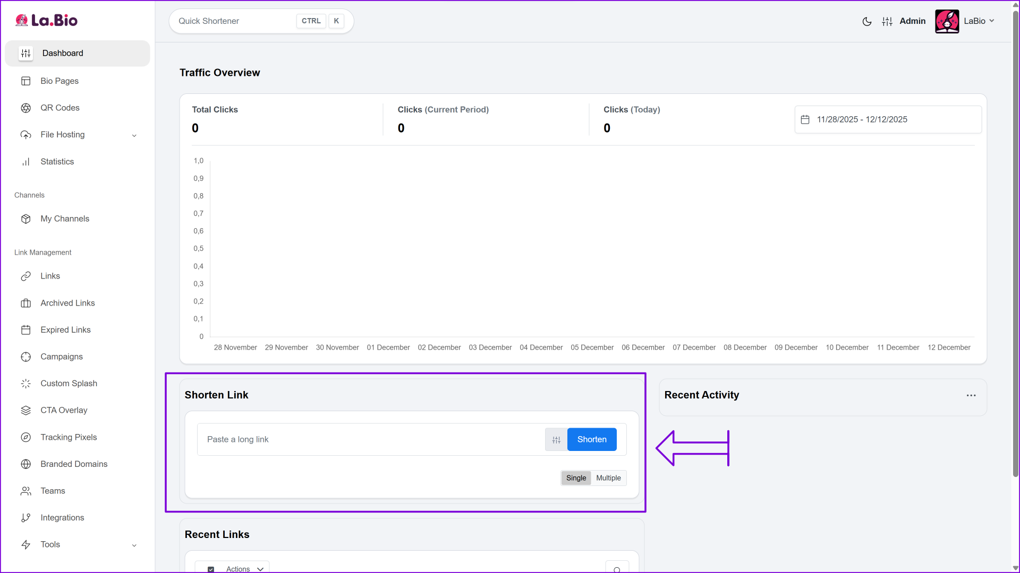
Task: Expand the File Hosting submenu chevron
Action: click(x=134, y=135)
